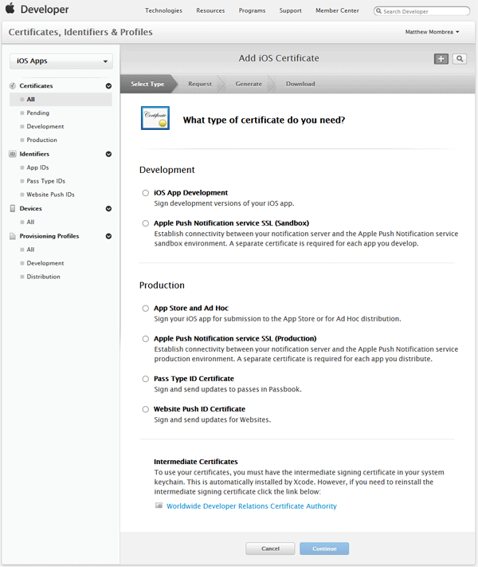Image resolution: width=478 pixels, height=567 pixels.
Task: Open the Resources menu
Action: point(210,10)
